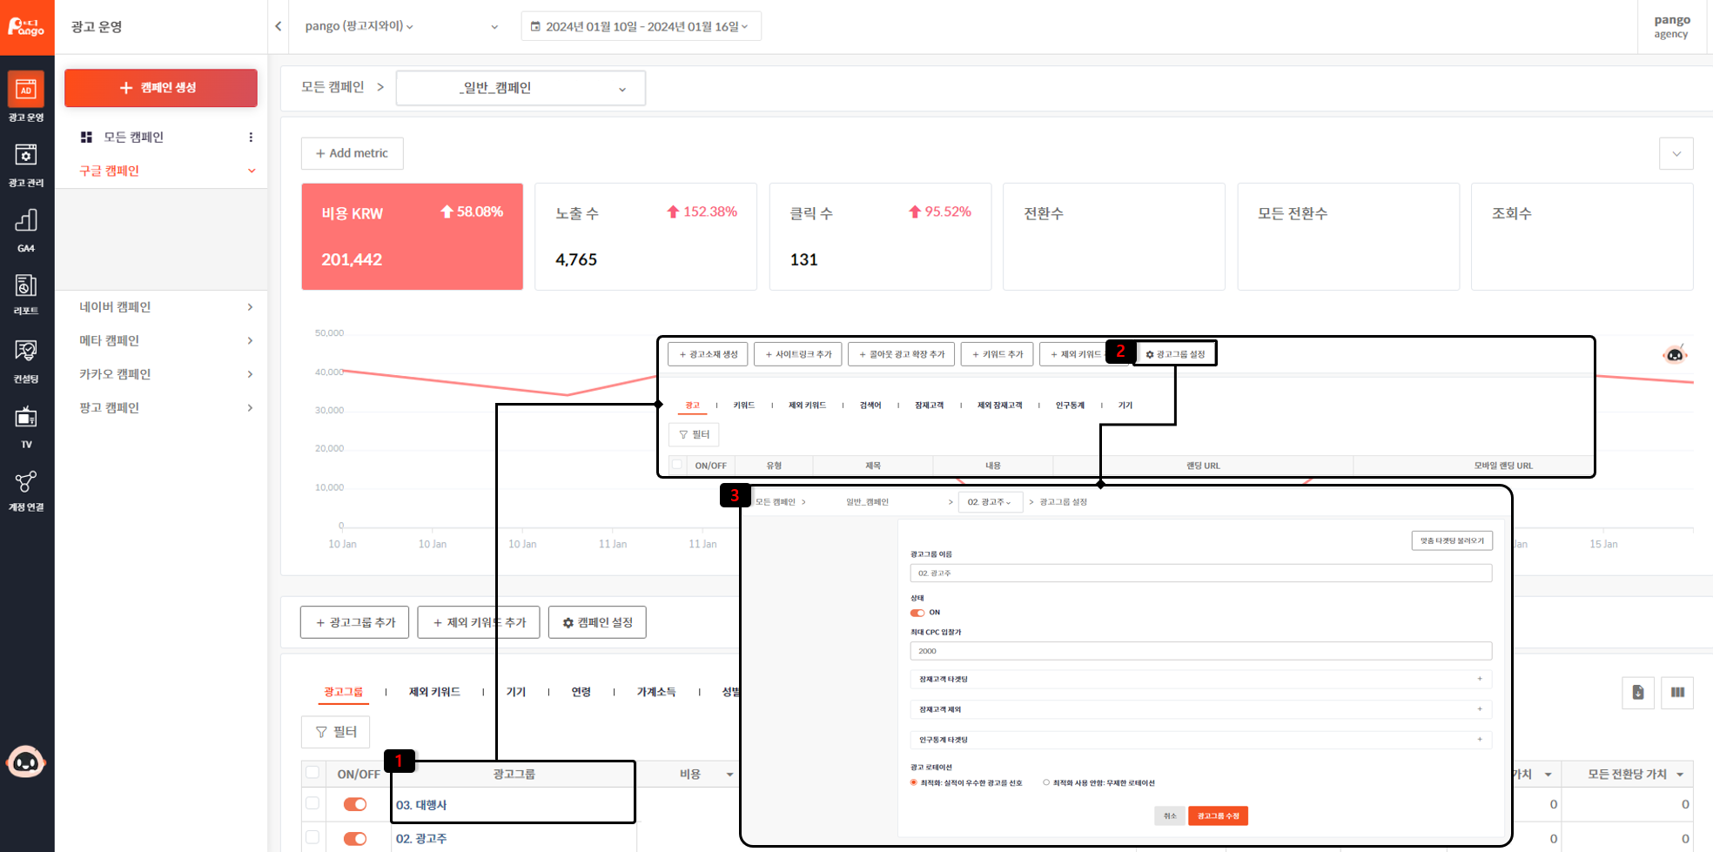The height and width of the screenshot is (852, 1713).
Task: Open the GA4 sidebar icon
Action: point(26,230)
